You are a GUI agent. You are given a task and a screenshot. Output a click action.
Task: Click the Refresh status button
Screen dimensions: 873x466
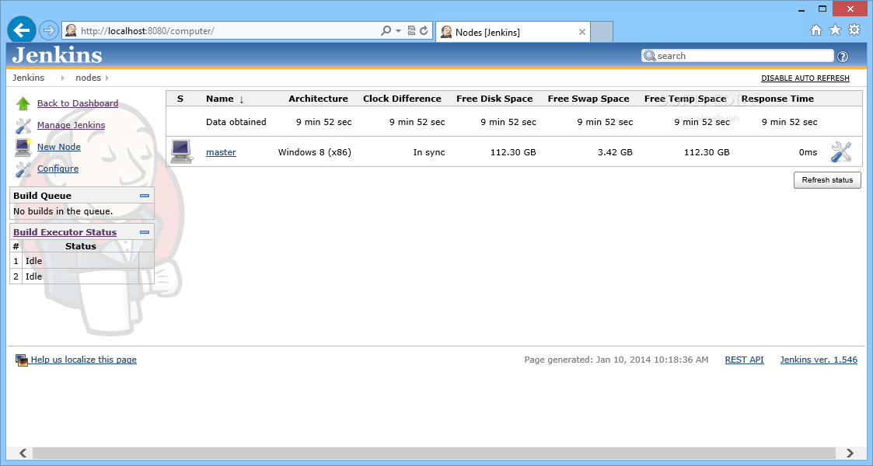coord(827,180)
